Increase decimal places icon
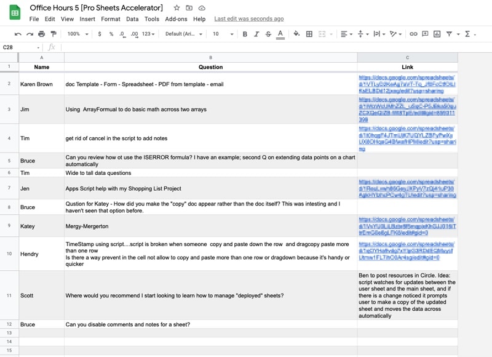The height and width of the screenshot is (357, 492). click(134, 34)
